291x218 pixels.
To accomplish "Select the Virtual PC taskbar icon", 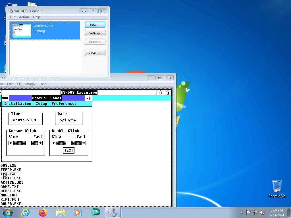I will [x=113, y=212].
